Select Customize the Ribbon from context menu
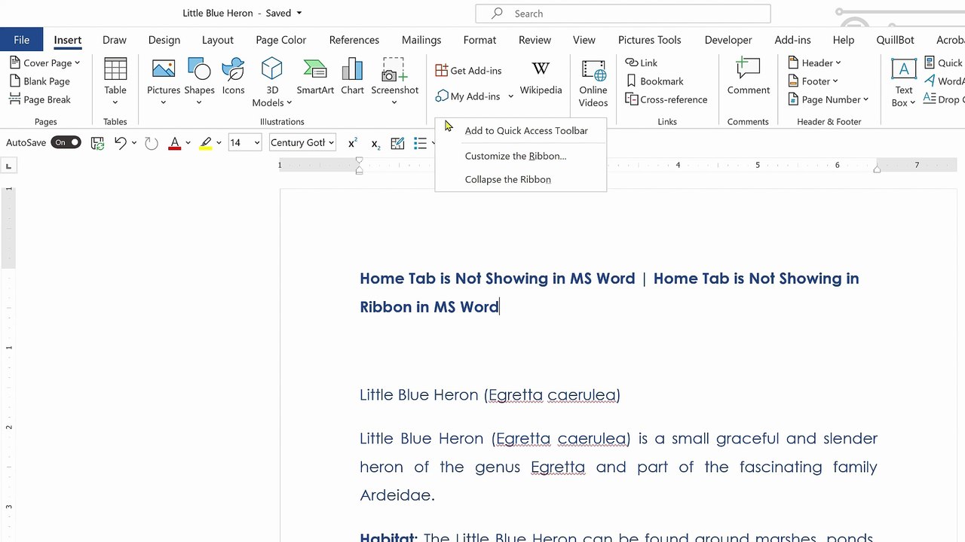Image resolution: width=965 pixels, height=542 pixels. 521,156
